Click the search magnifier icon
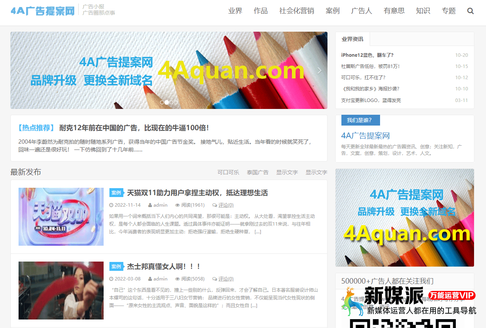The width and height of the screenshot is (486, 328). [470, 11]
